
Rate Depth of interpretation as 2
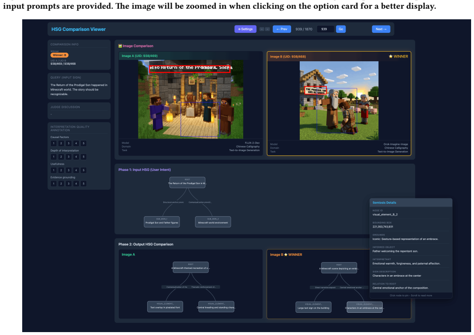(61, 156)
